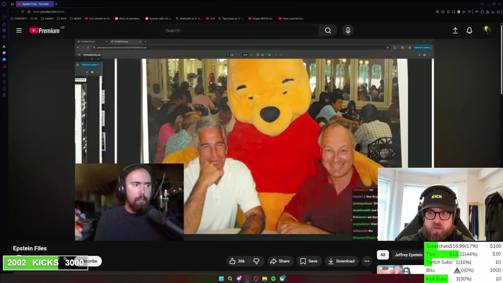This screenshot has height=283, width=503.
Task: Select the All filter chip
Action: 383,255
